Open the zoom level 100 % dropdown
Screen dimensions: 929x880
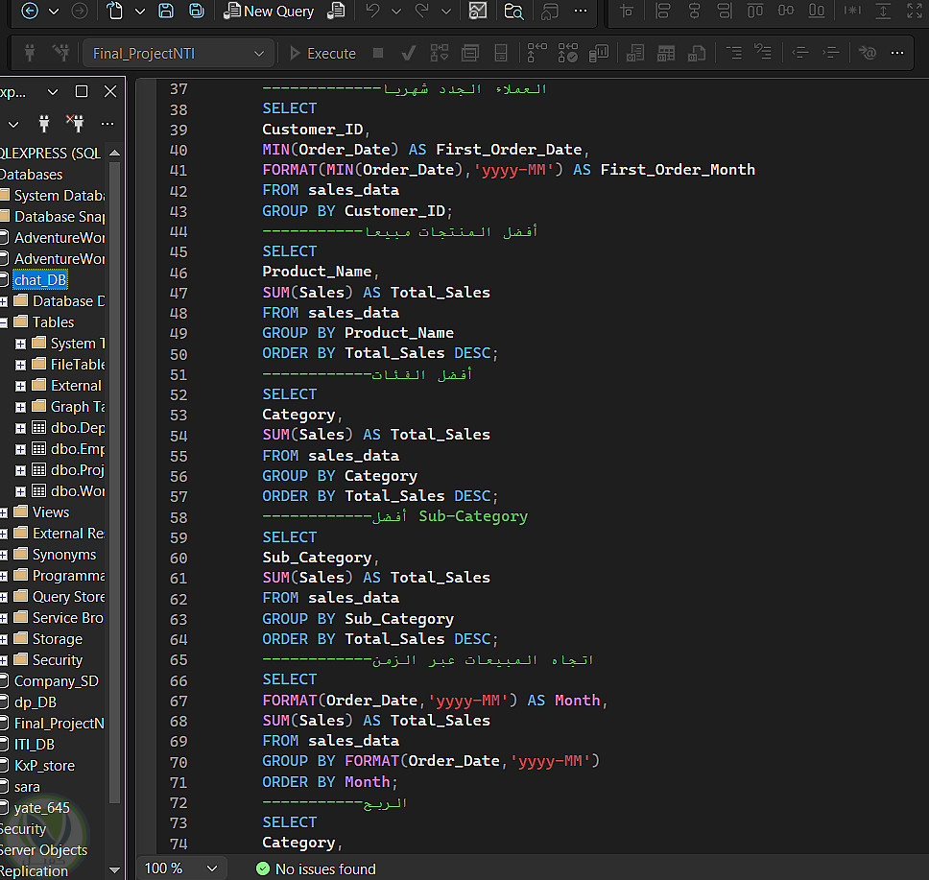point(212,868)
